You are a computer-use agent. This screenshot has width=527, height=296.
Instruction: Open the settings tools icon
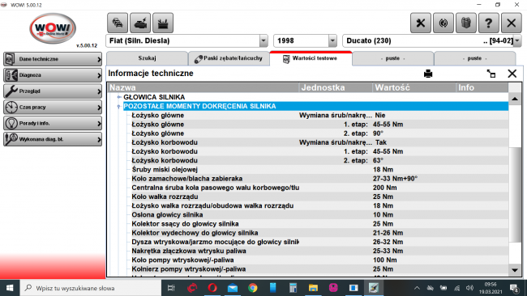421,23
